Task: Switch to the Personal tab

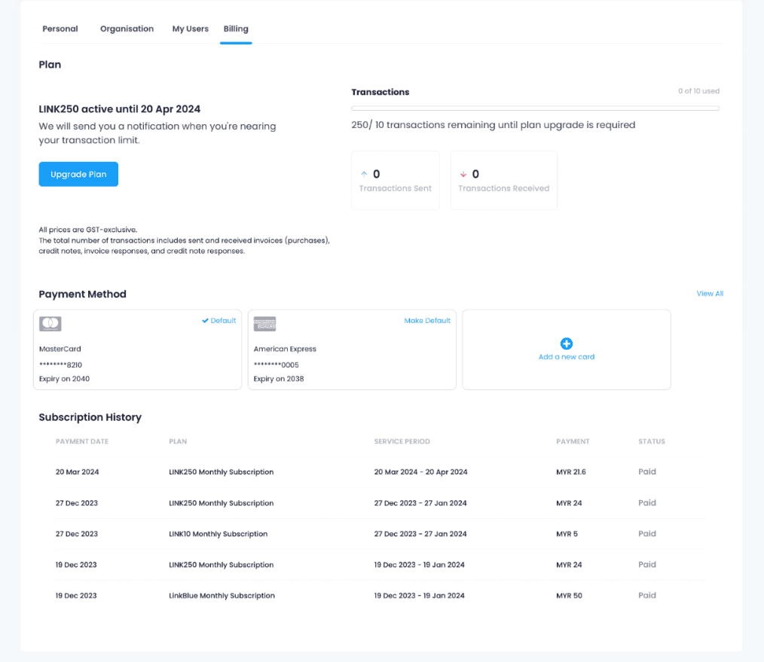Action: coord(60,29)
